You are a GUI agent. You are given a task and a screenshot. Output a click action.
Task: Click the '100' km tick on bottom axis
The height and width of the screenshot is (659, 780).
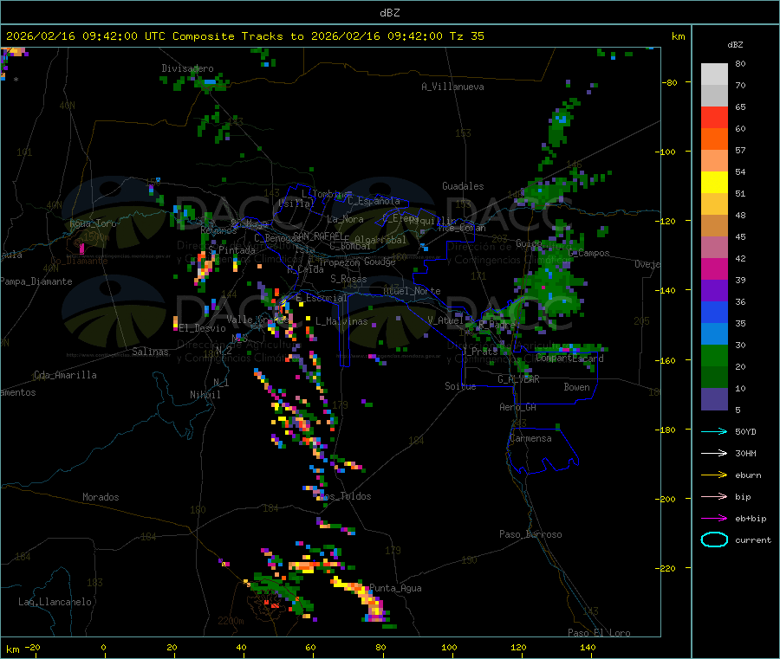[x=449, y=647]
